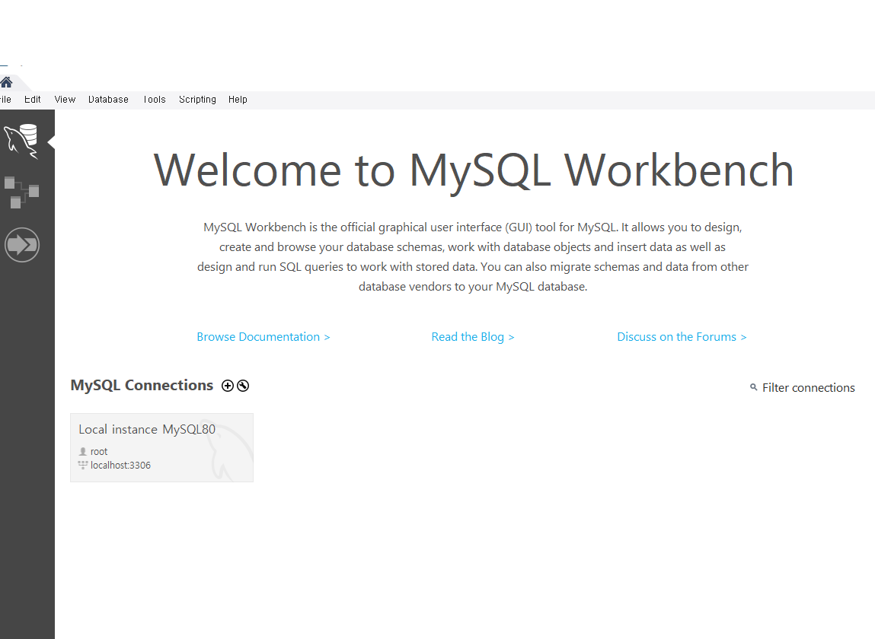The image size is (875, 639).
Task: Open the Edit menu
Action: pyautogui.click(x=33, y=99)
